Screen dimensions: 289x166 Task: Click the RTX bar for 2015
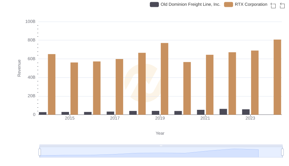[x=74, y=89]
